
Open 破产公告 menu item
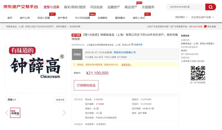tap(25, 18)
